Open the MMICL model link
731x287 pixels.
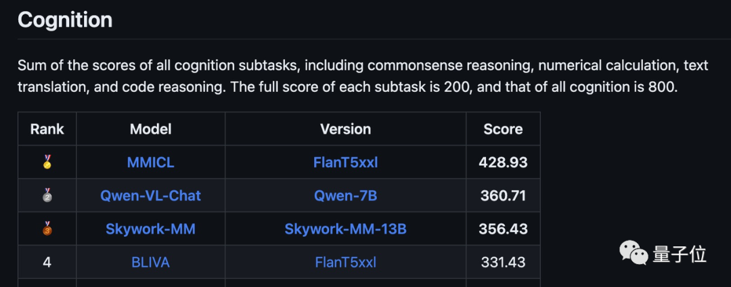tap(150, 162)
